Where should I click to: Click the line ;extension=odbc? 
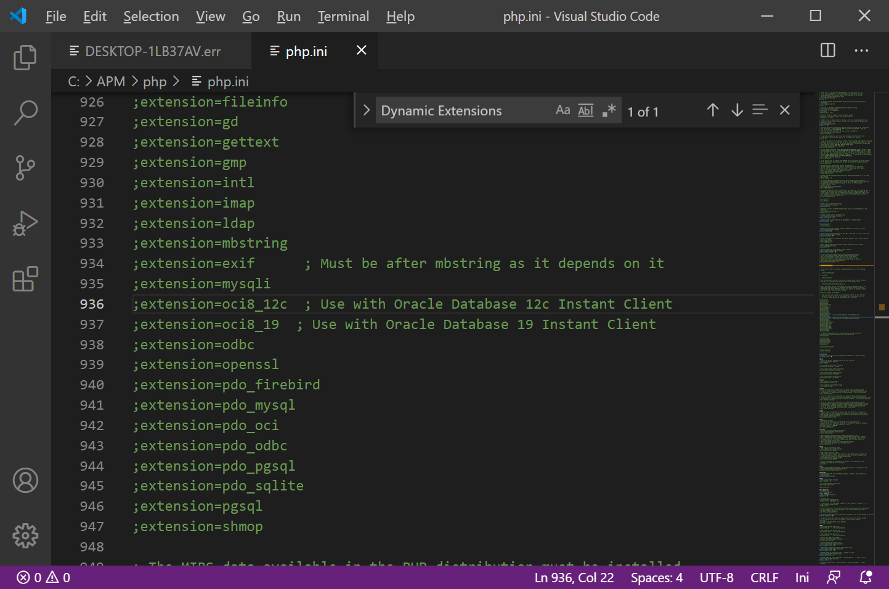click(193, 344)
